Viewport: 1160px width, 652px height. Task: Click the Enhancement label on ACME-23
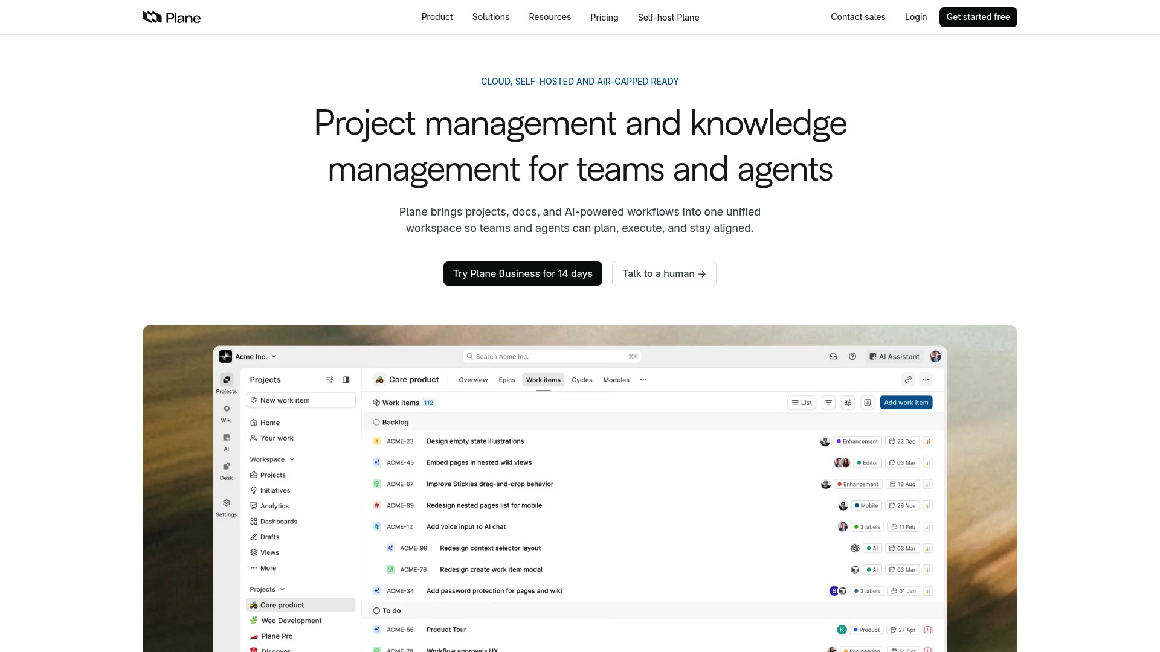(x=857, y=441)
